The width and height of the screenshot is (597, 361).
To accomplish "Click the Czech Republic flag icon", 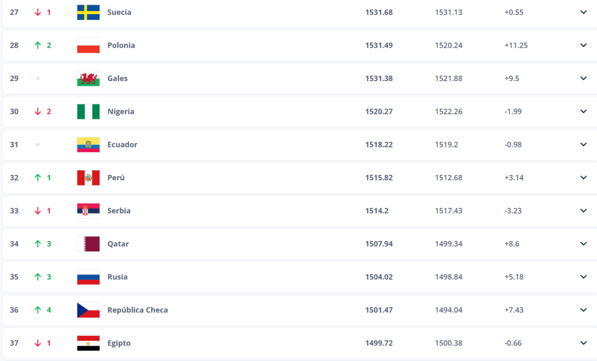I will tap(88, 310).
